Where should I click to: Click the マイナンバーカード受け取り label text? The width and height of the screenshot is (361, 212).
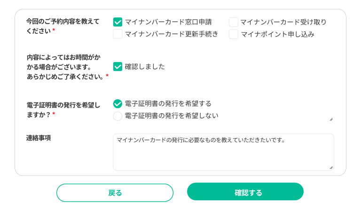coord(283,22)
